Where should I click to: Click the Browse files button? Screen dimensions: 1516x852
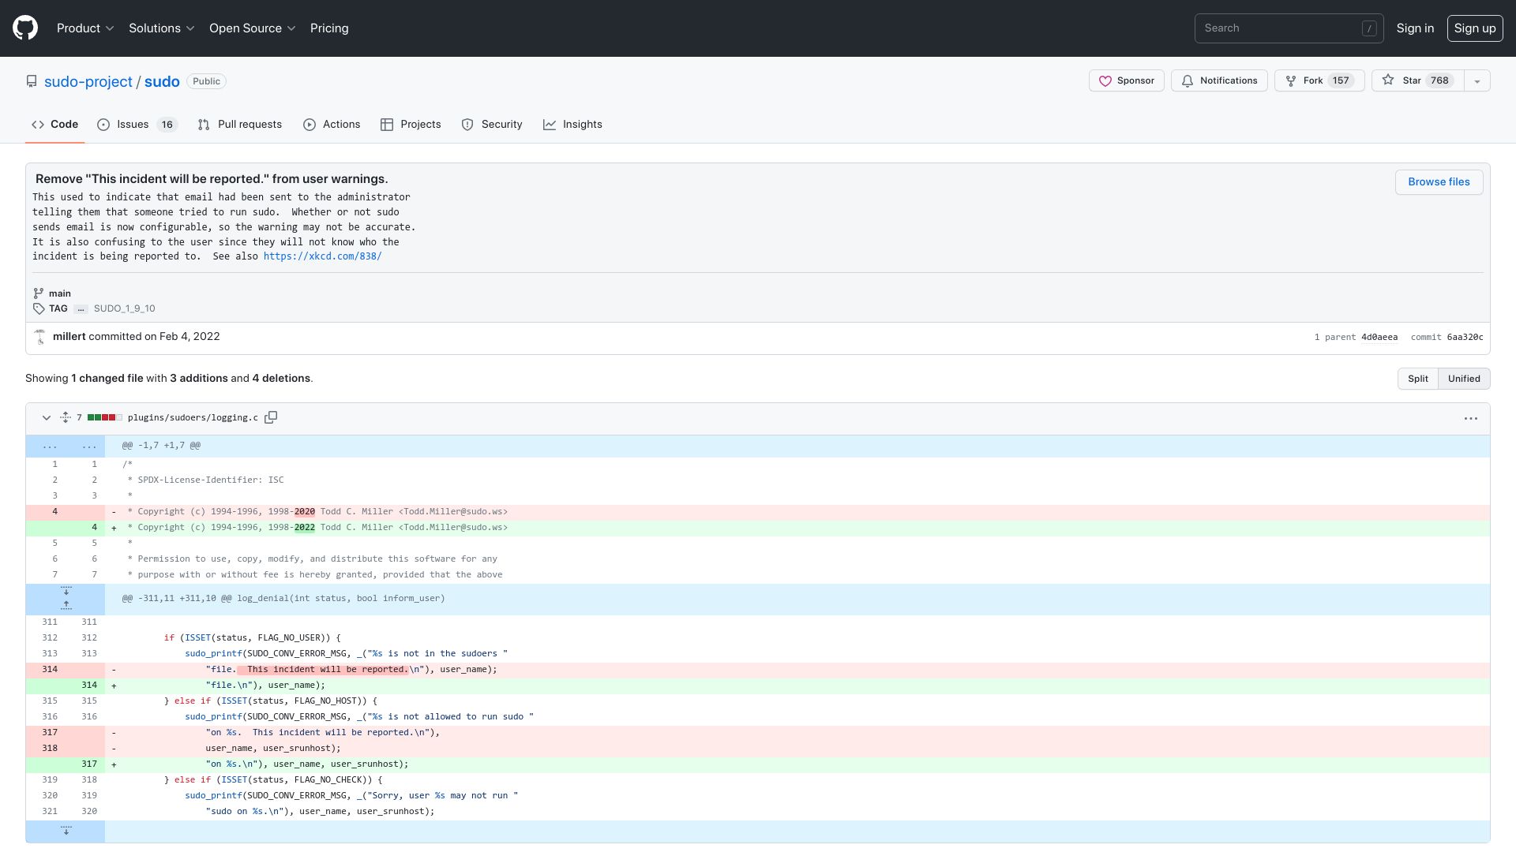1439,182
